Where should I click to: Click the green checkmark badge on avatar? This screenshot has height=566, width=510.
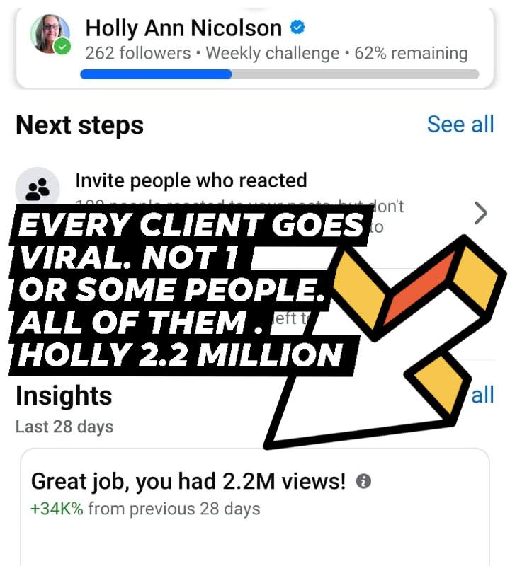(63, 47)
